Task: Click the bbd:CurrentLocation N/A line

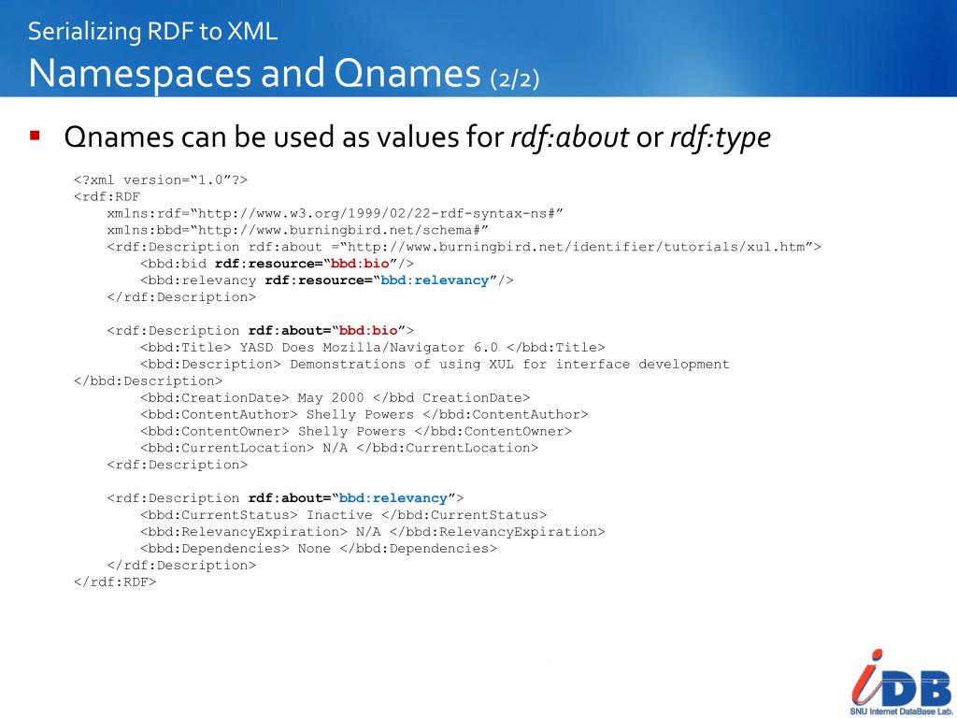Action: point(339,448)
